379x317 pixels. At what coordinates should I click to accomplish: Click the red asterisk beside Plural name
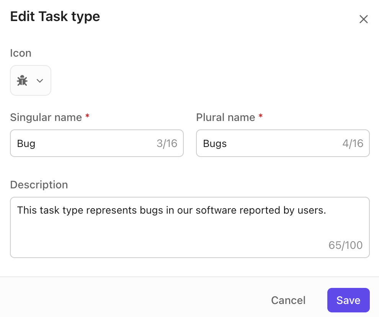pos(261,116)
